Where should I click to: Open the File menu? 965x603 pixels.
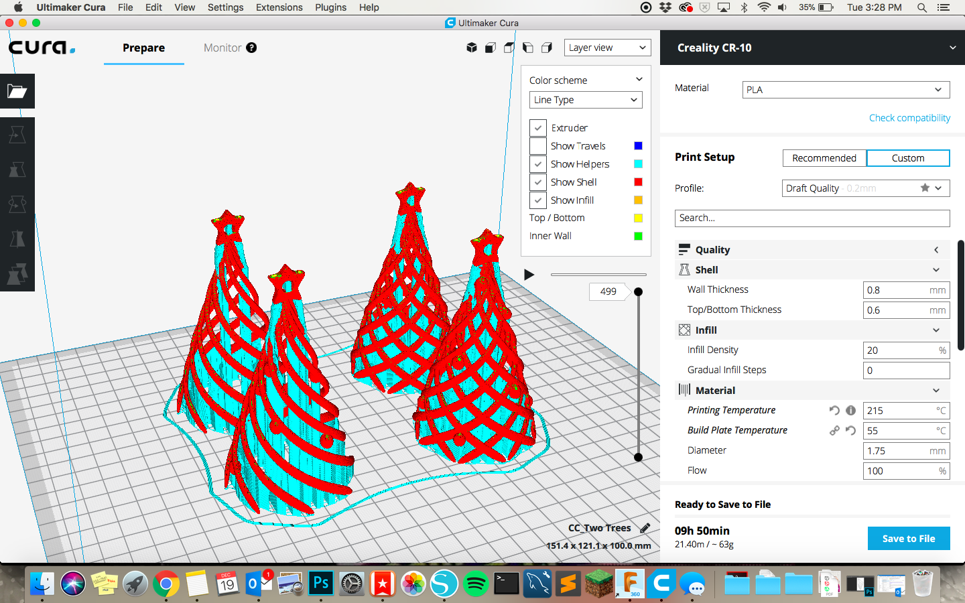click(x=125, y=7)
